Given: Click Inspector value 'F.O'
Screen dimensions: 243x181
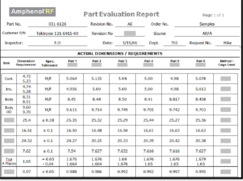Looking at the screenshot, I should tap(57, 43).
